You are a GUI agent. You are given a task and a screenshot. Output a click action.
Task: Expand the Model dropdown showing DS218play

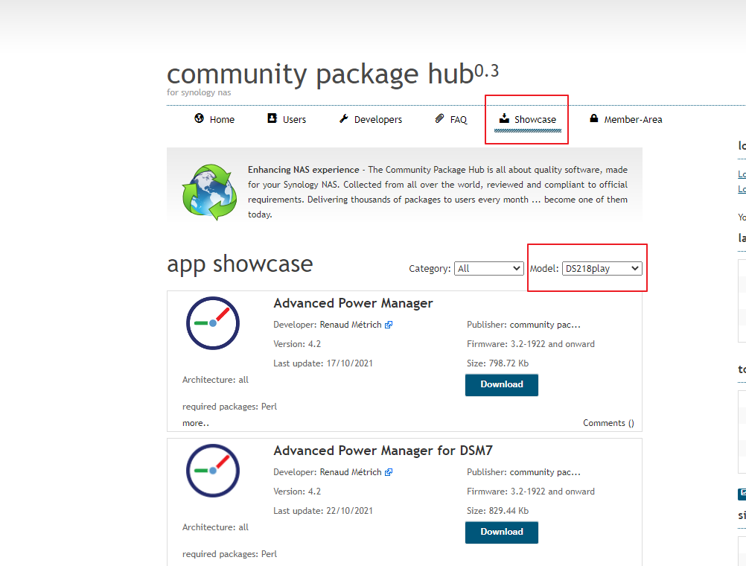pos(602,268)
